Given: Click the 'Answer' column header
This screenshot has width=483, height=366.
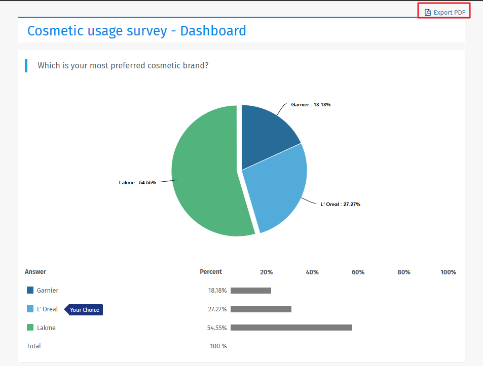Looking at the screenshot, I should point(35,271).
